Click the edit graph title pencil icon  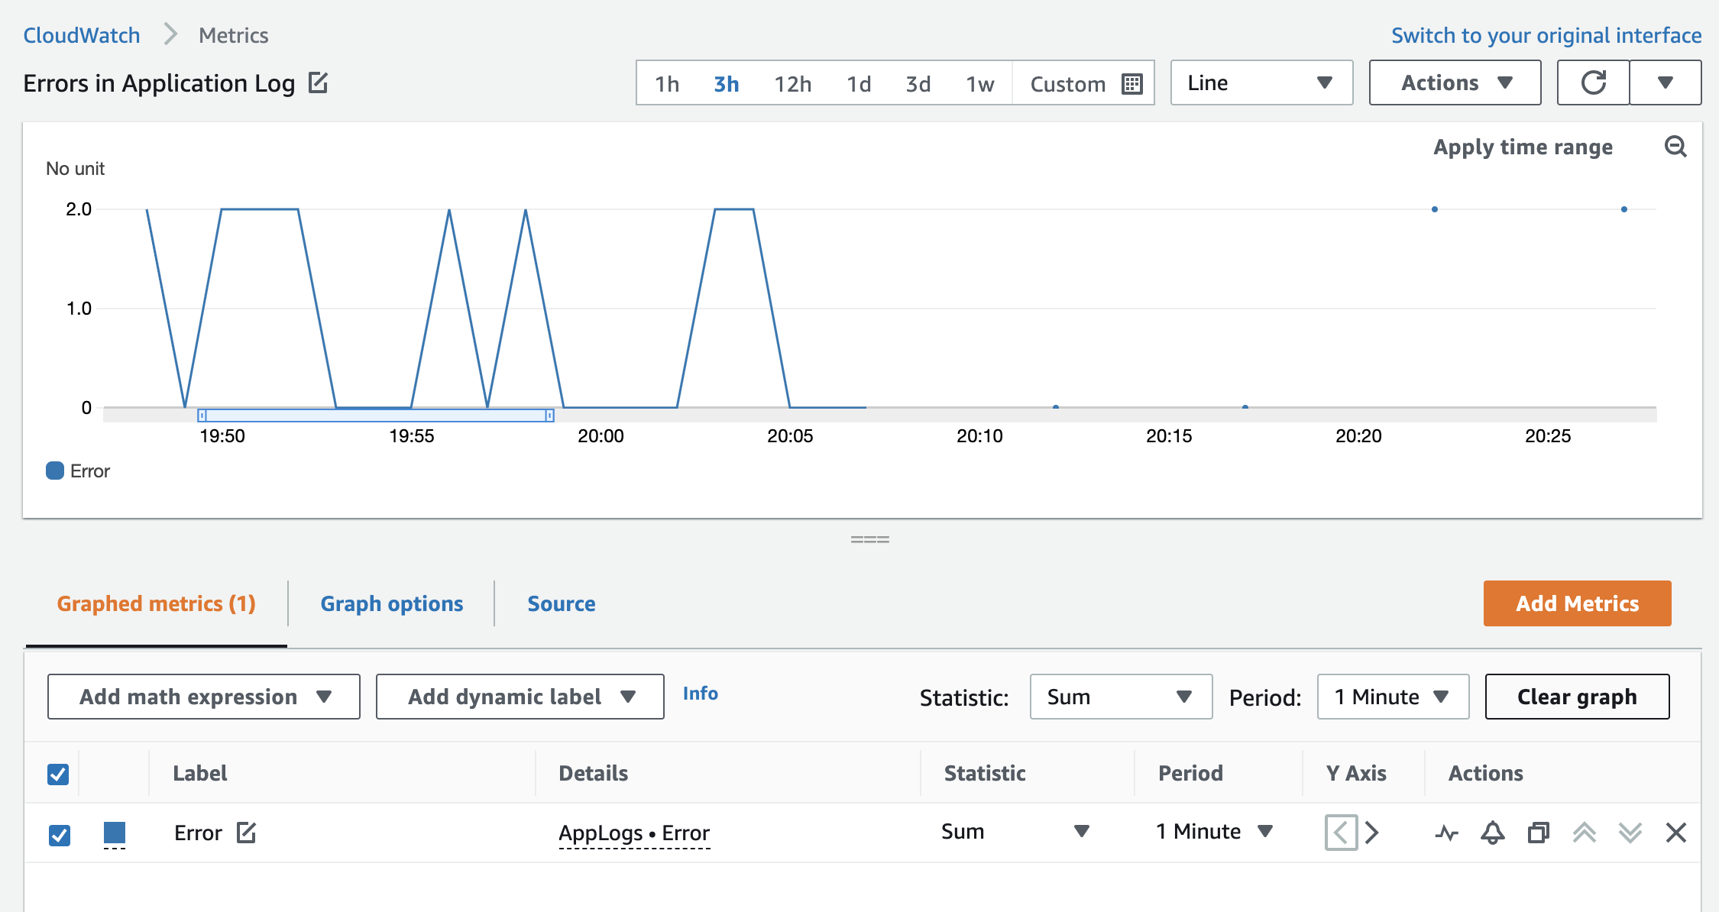coord(318,82)
